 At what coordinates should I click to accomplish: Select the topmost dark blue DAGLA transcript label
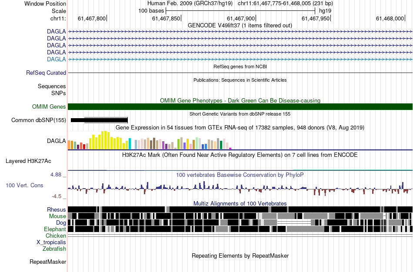(x=57, y=31)
